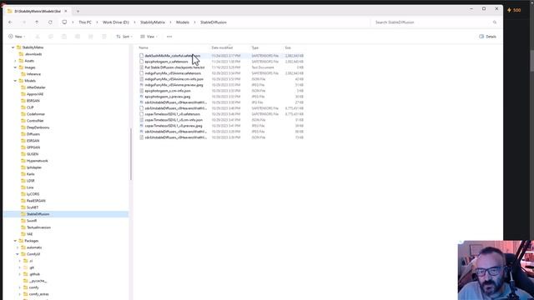
Task: Close the current Explorer tab
Action: pos(66,11)
